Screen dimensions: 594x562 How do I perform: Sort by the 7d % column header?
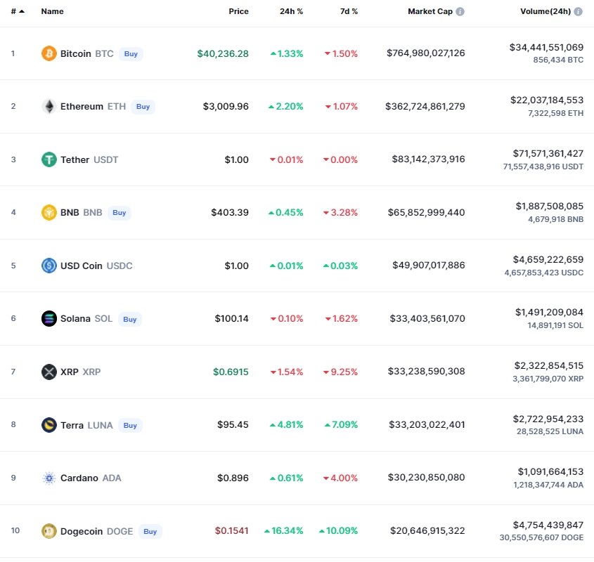coord(347,12)
